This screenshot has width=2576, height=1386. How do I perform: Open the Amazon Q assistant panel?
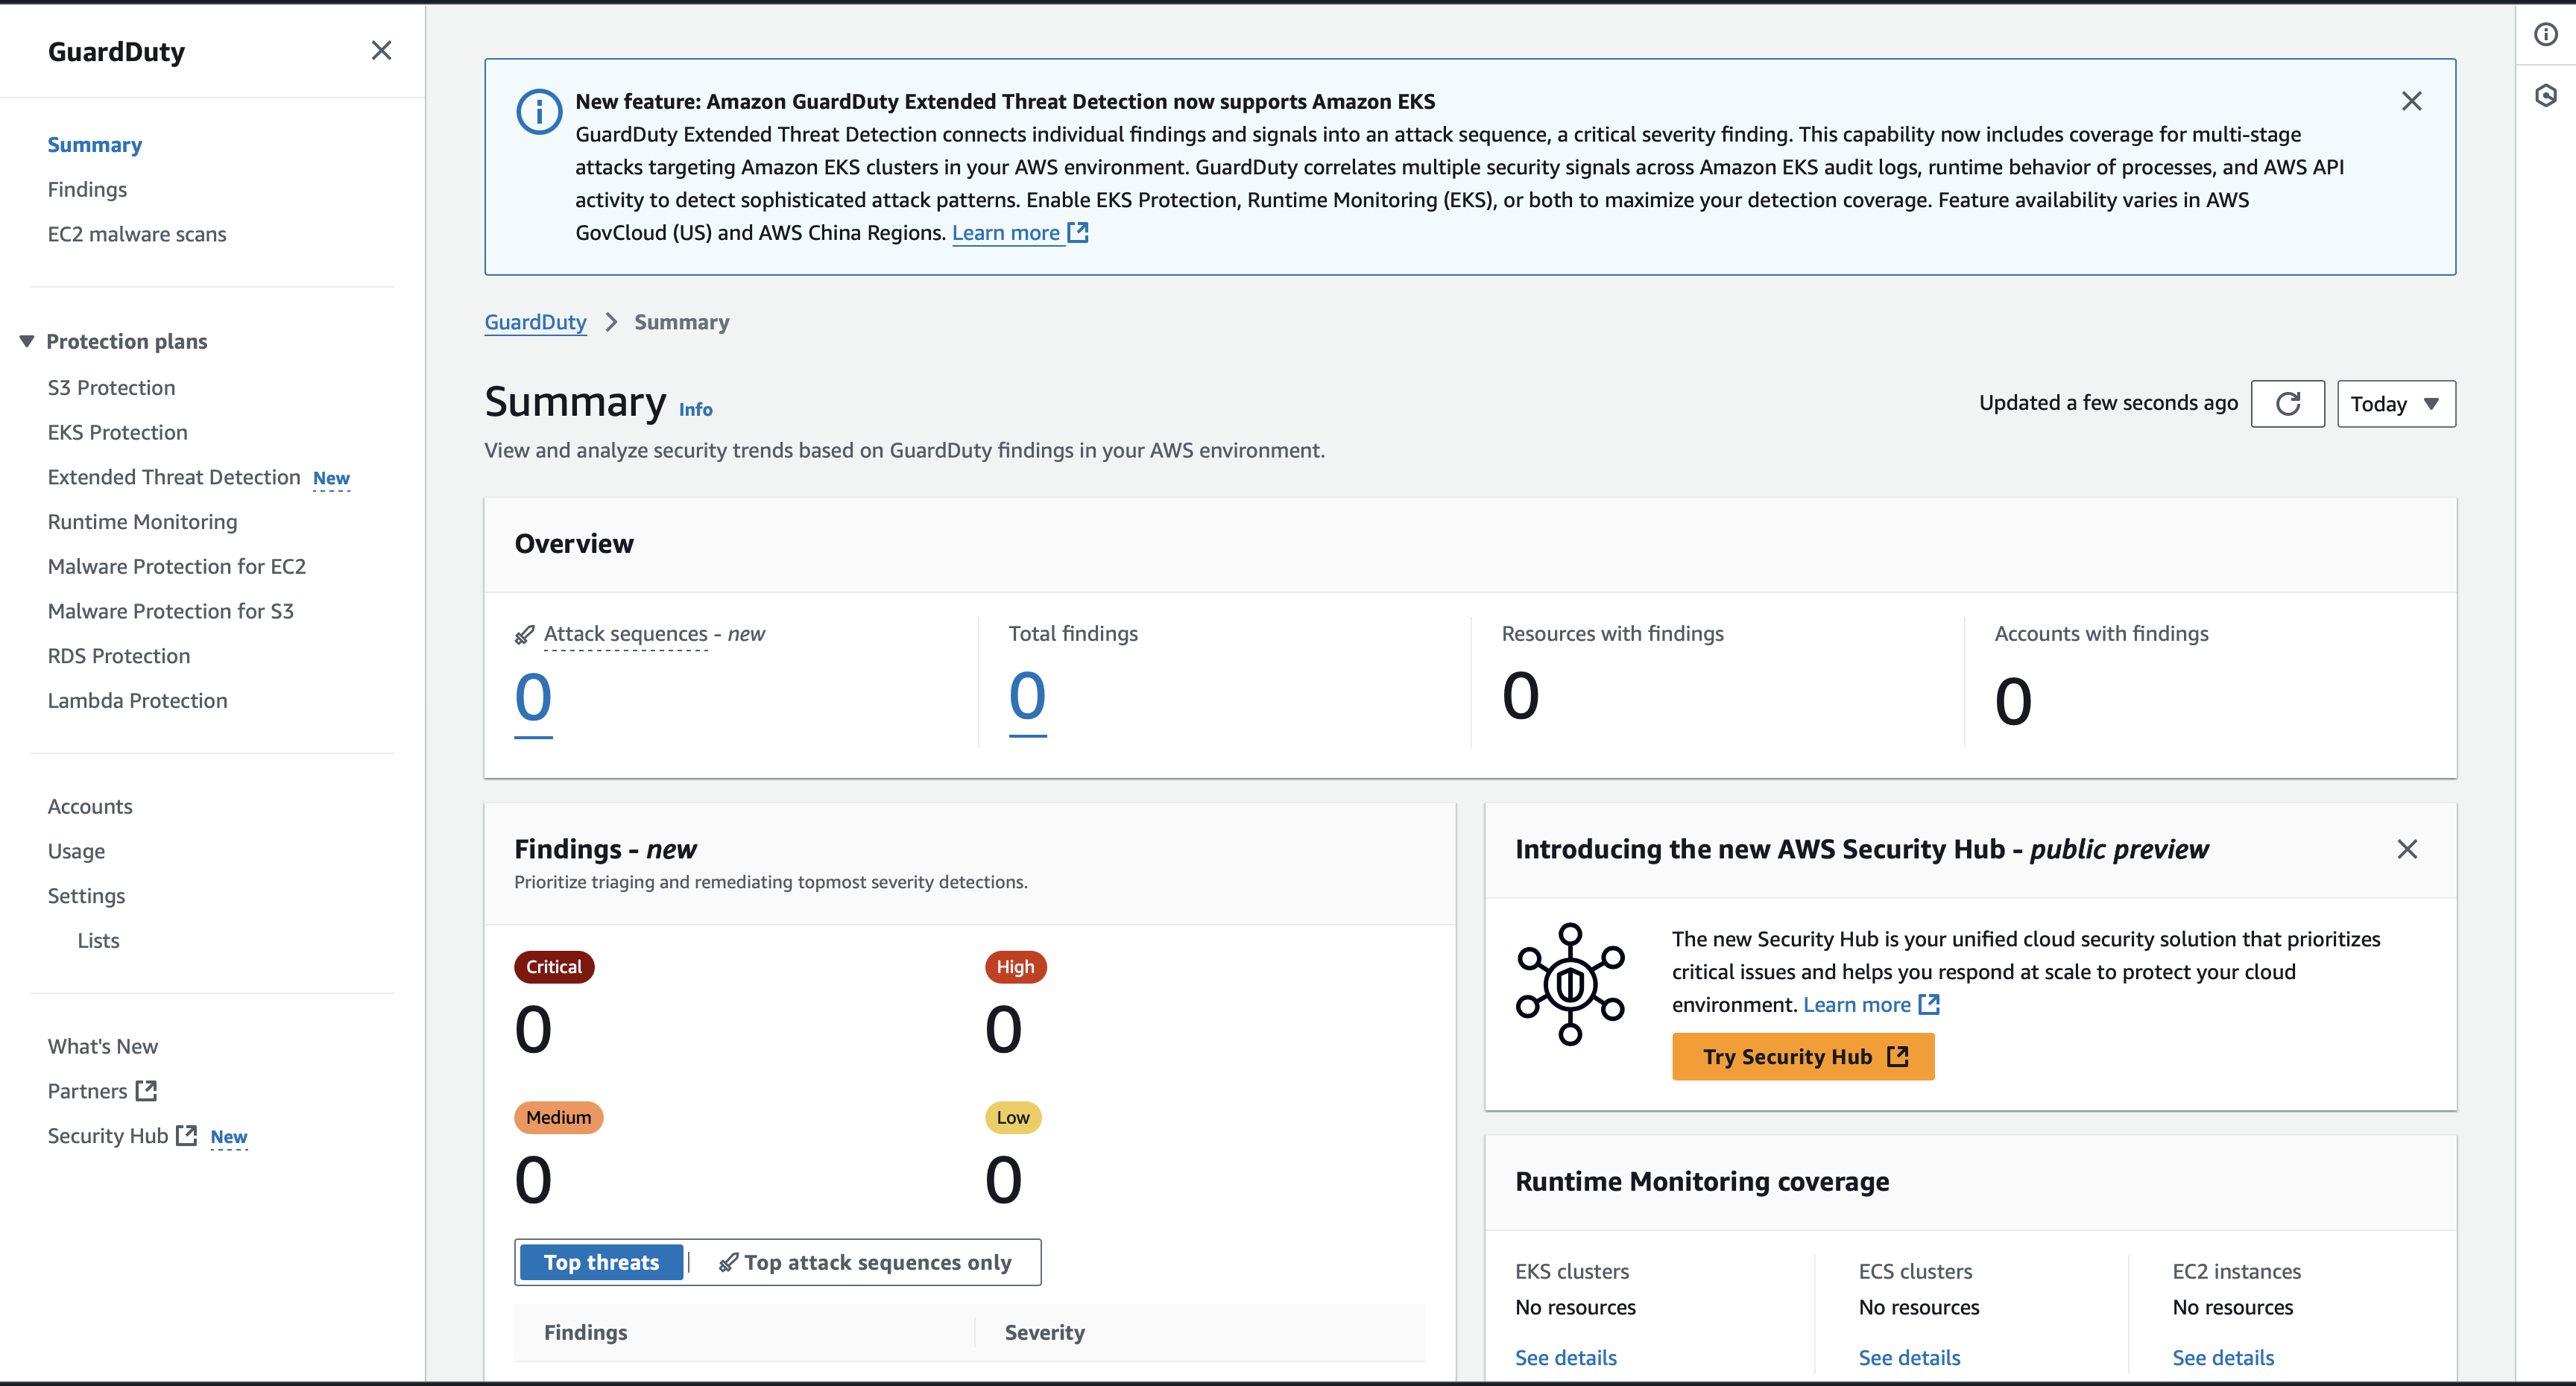click(x=2546, y=95)
